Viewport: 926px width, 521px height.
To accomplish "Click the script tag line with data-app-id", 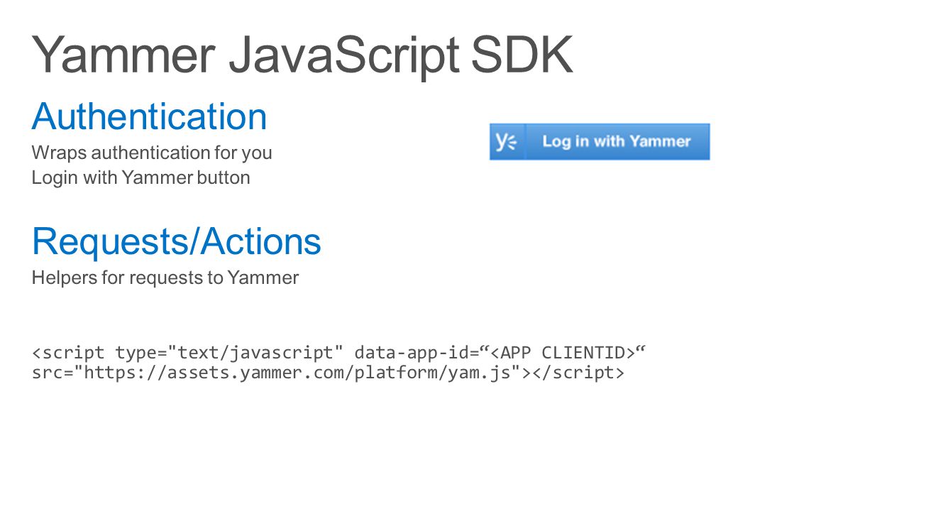I will (x=339, y=352).
